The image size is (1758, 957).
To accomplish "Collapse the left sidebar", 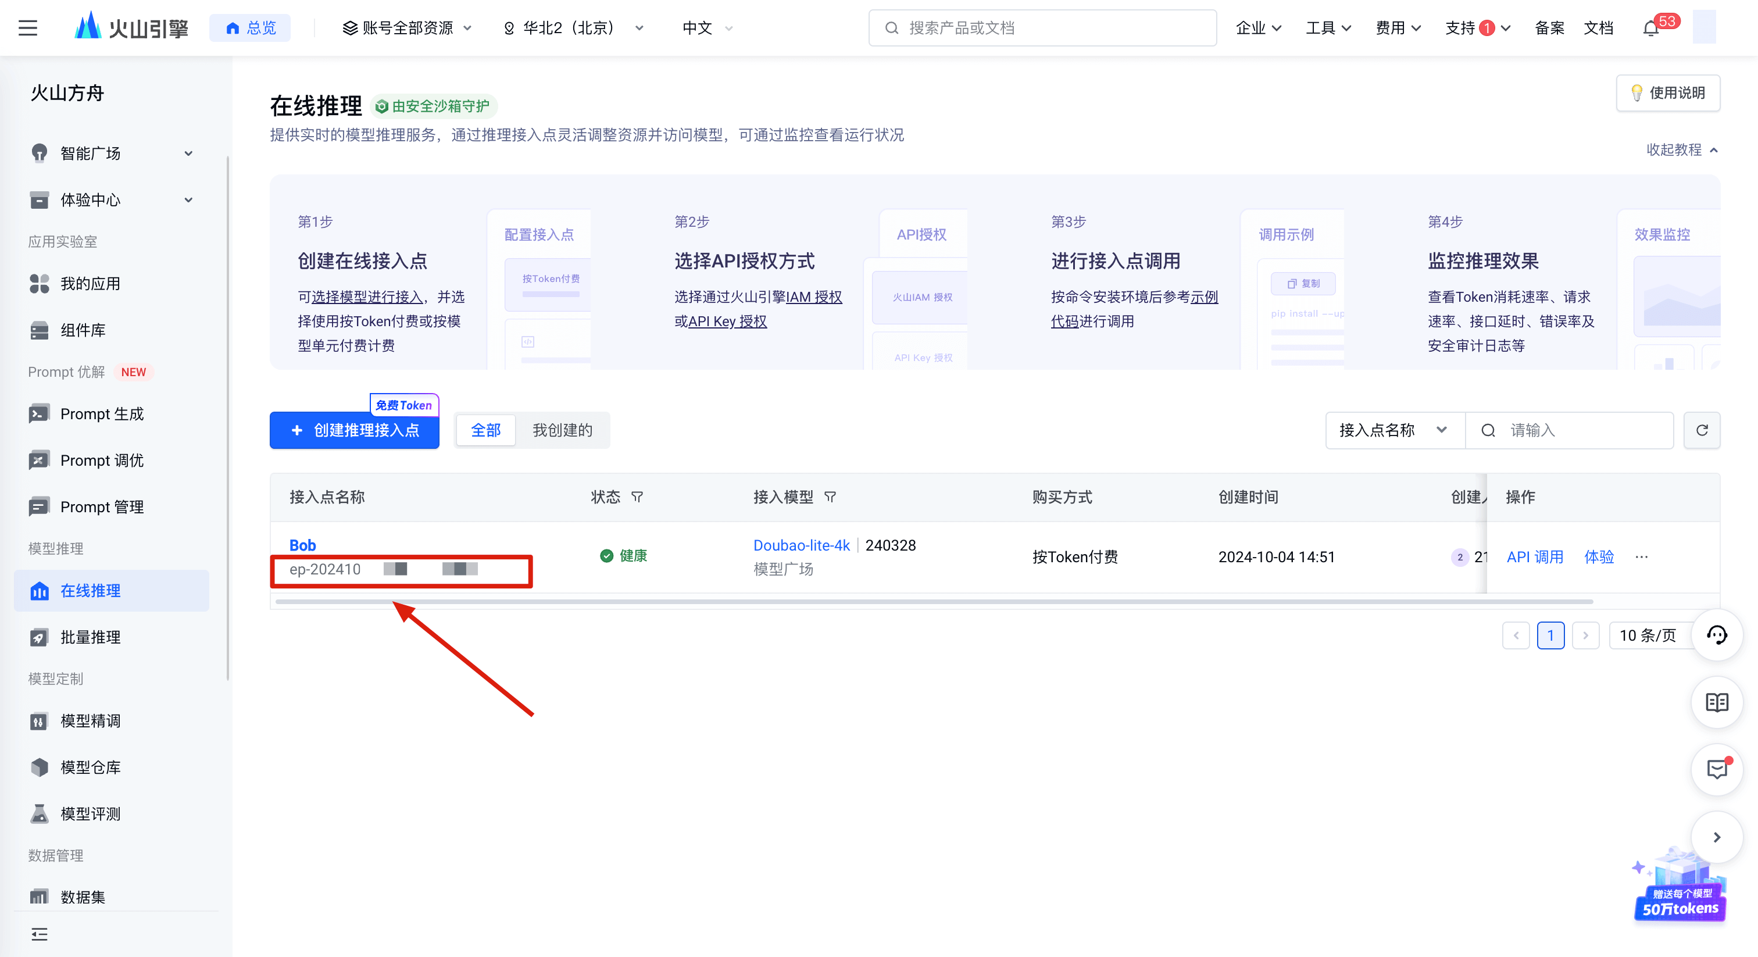I will 40,934.
